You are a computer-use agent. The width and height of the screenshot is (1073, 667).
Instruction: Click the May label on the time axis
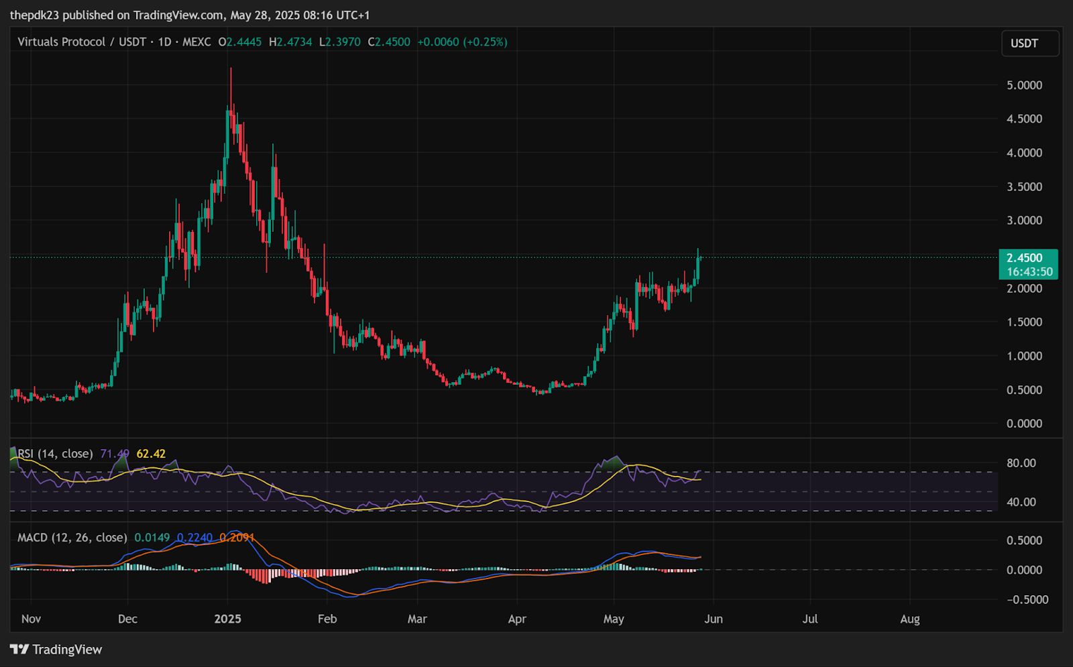(x=614, y=619)
